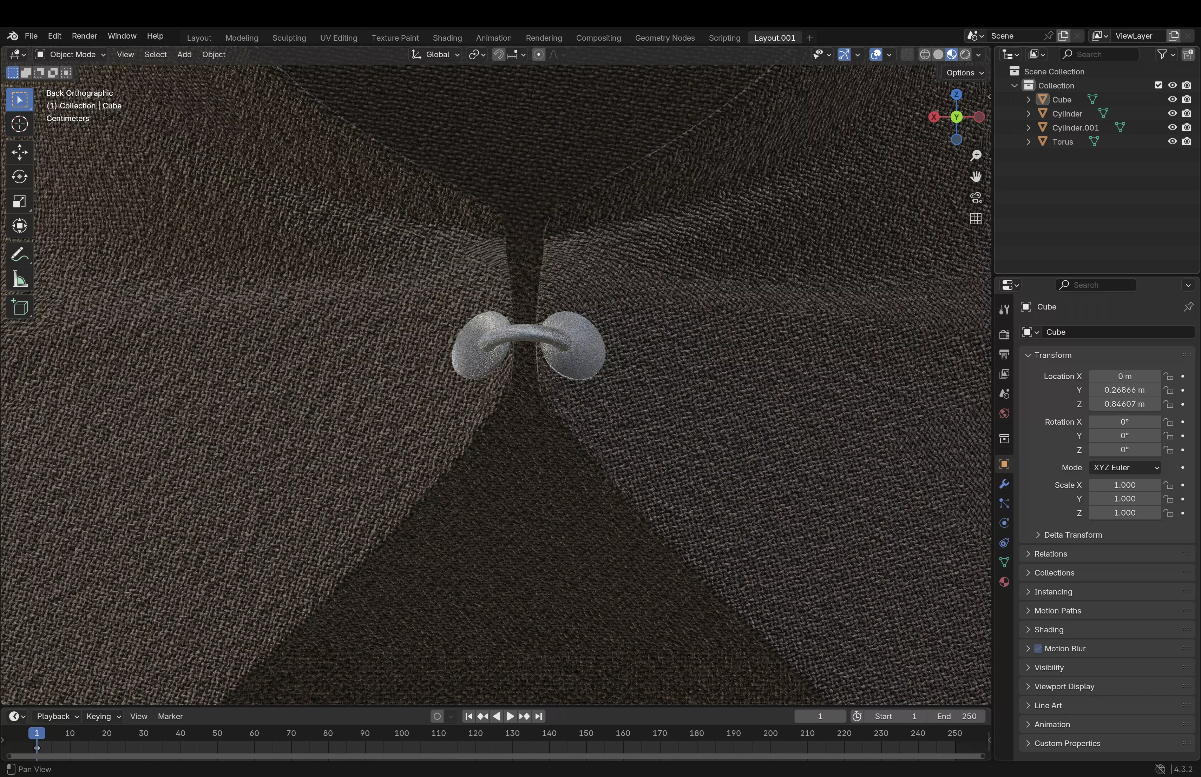Select the 3D Cursor tool
This screenshot has width=1201, height=777.
pos(20,124)
